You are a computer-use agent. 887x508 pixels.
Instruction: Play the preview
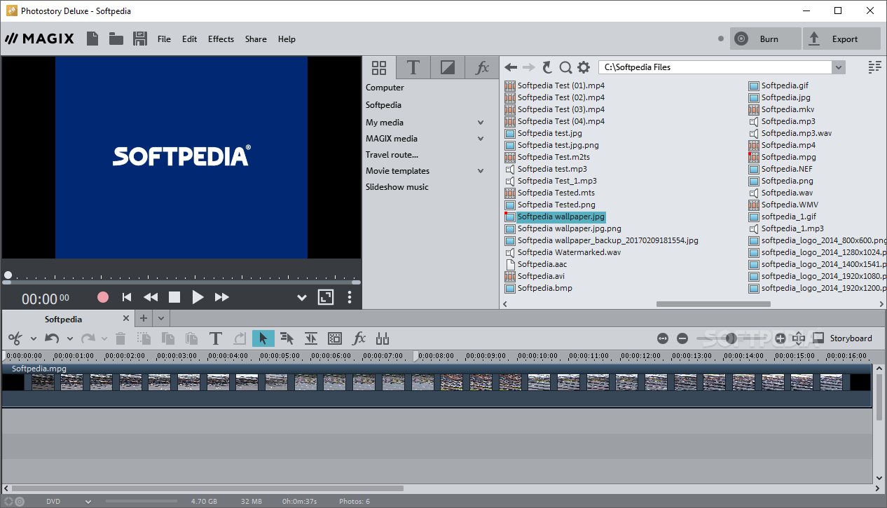[198, 297]
